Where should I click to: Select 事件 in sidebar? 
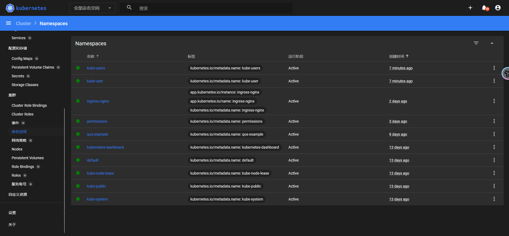[x=15, y=123]
